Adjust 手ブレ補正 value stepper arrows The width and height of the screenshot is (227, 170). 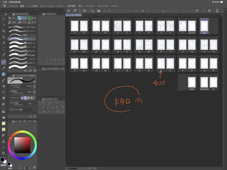pos(32,104)
